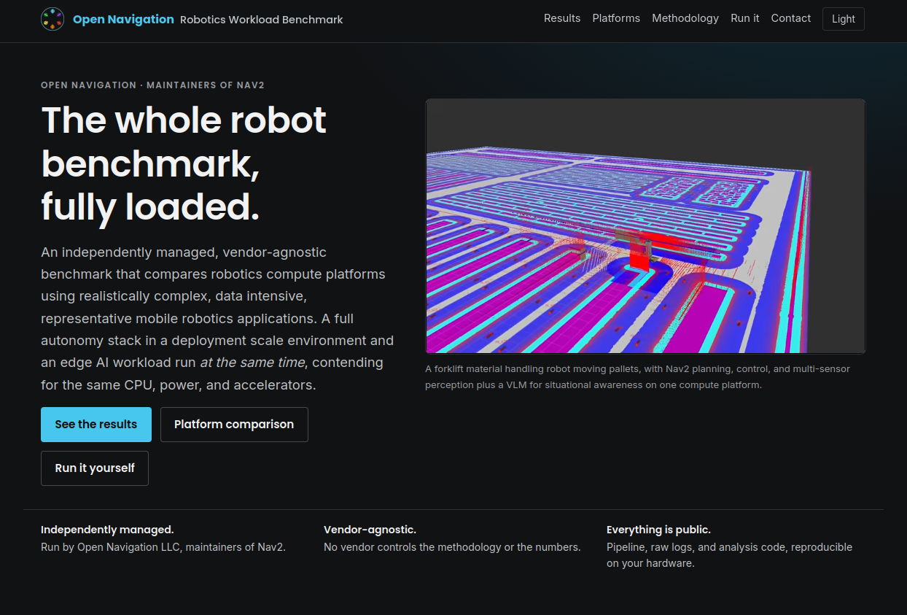The width and height of the screenshot is (907, 615).
Task: Open the Open Navigation brand link
Action: (x=123, y=19)
